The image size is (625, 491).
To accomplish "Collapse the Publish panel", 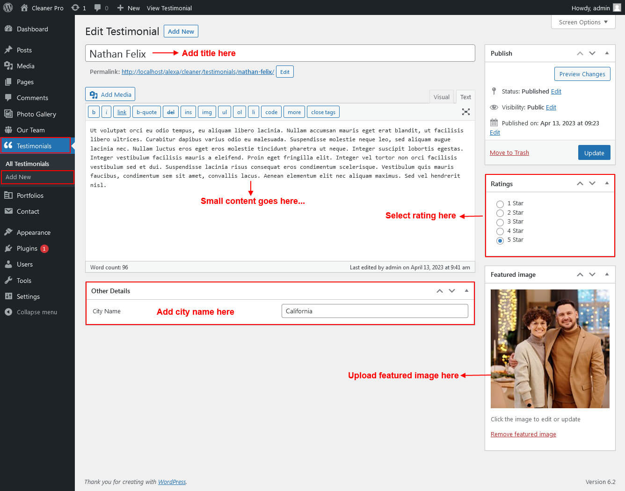I will click(607, 53).
